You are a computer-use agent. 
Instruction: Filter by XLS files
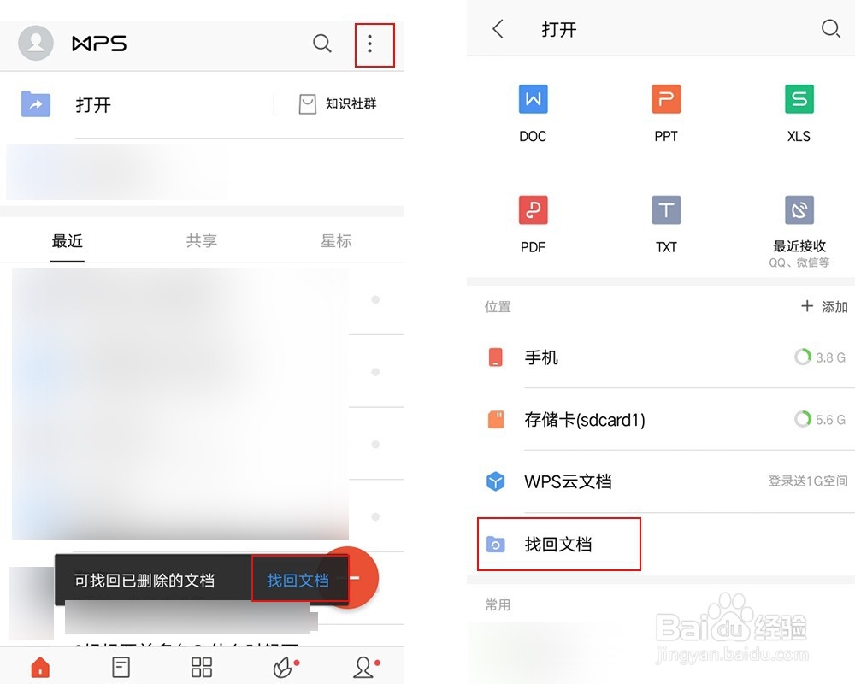pos(799,114)
